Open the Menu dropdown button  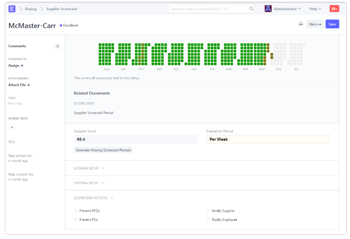pyautogui.click(x=315, y=24)
